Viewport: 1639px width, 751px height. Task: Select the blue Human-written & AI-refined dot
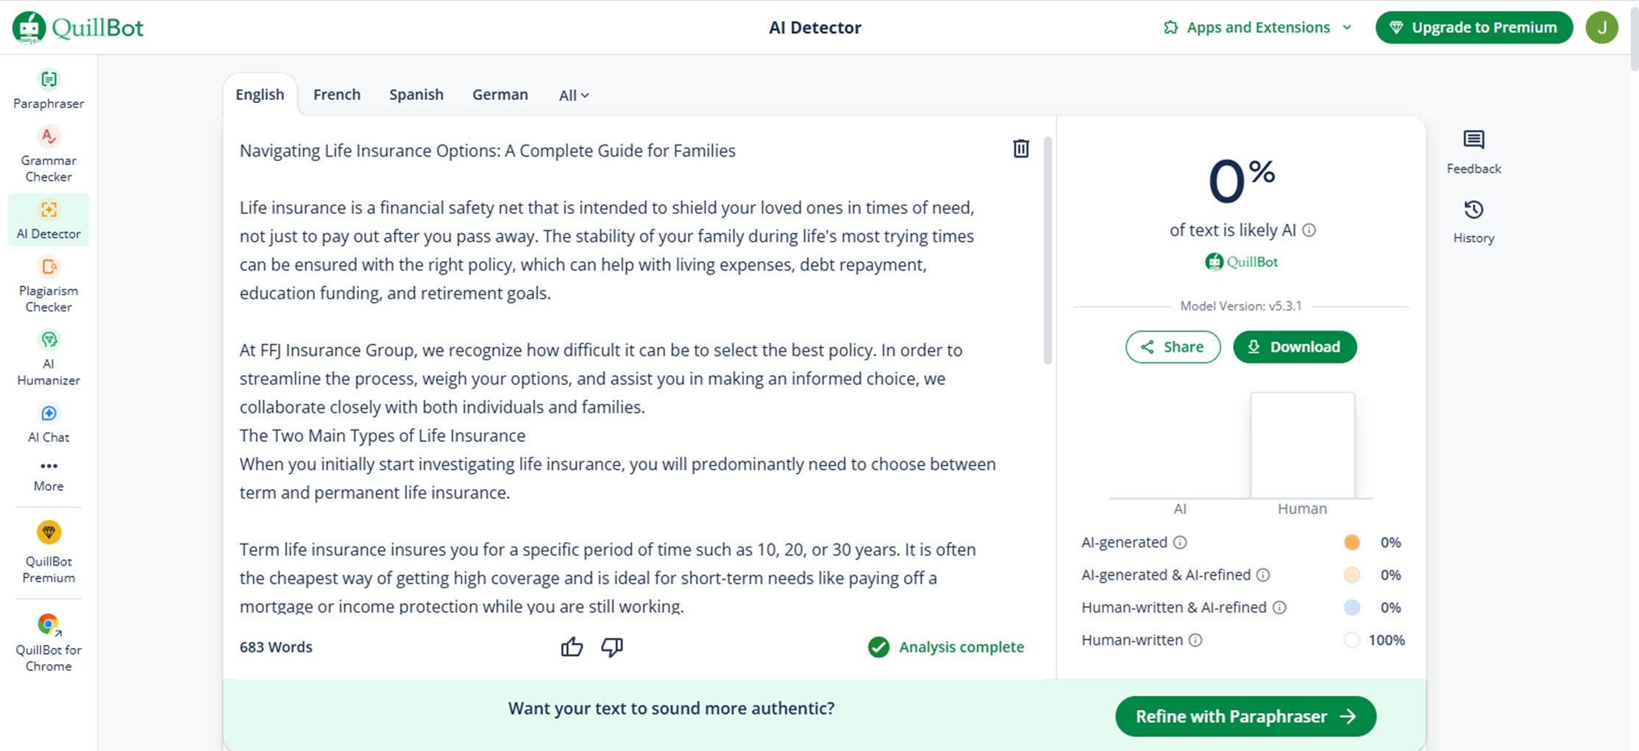(x=1351, y=608)
